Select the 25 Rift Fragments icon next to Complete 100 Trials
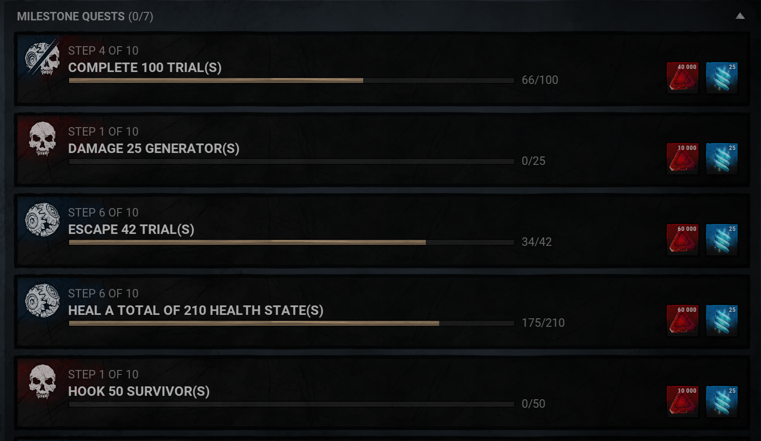761x441 pixels. coord(722,77)
